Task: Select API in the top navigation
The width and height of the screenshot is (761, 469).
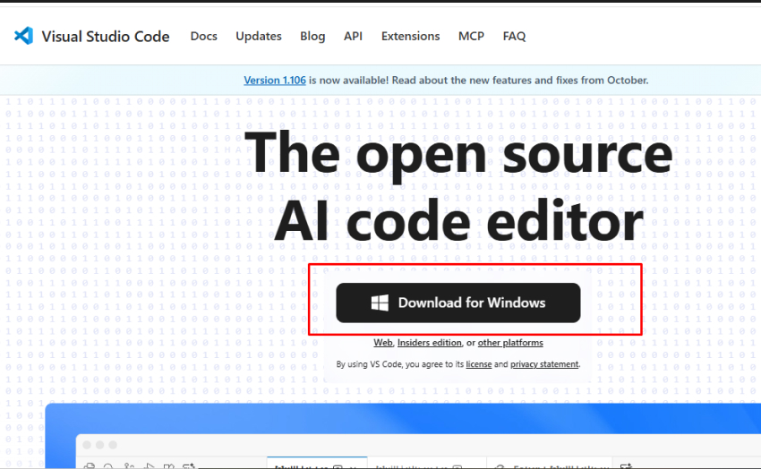Action: [353, 37]
